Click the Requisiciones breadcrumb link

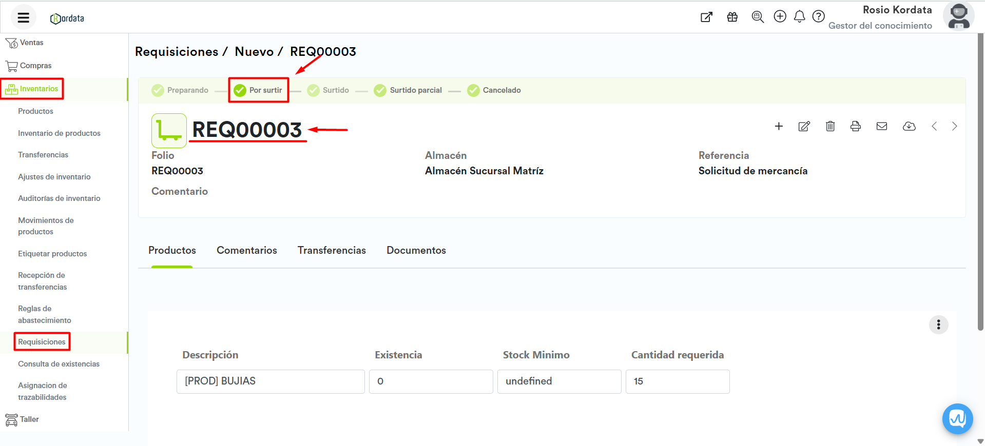coord(177,52)
